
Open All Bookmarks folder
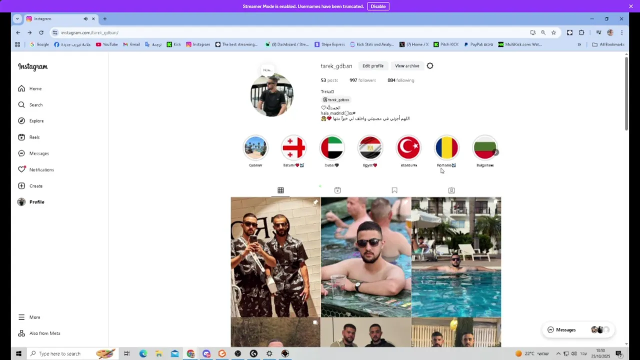tap(608, 44)
